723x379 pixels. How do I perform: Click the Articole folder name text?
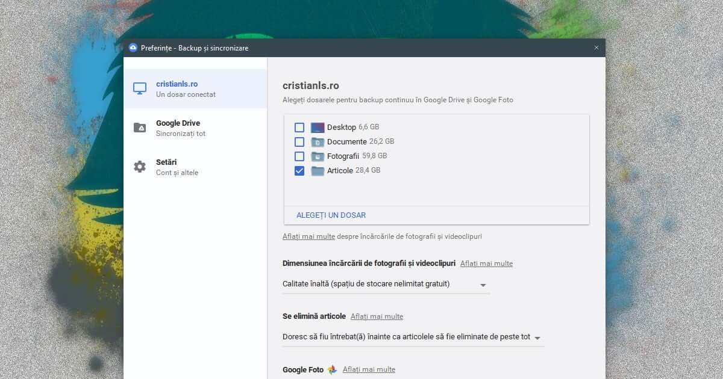coord(340,171)
